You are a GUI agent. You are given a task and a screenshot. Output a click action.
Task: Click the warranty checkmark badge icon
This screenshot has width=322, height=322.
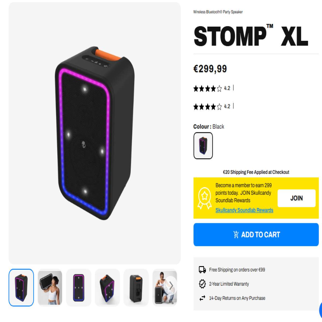(x=202, y=284)
